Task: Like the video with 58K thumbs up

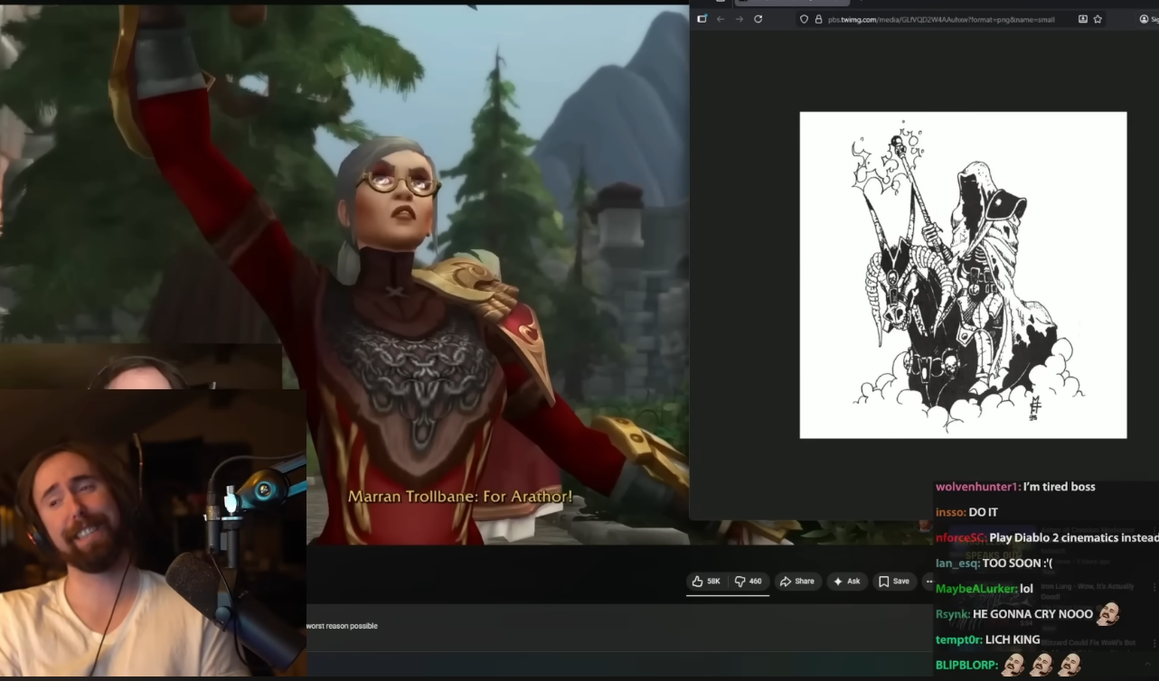Action: [706, 582]
